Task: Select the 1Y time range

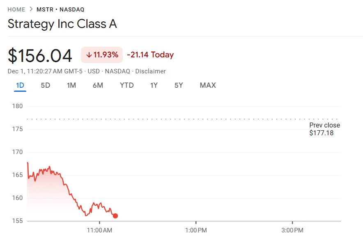Action: click(154, 85)
